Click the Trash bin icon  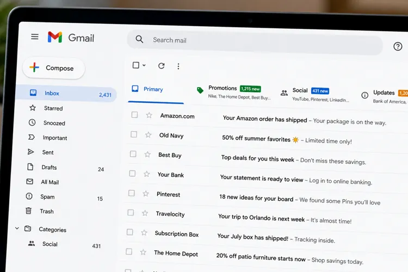click(28, 211)
